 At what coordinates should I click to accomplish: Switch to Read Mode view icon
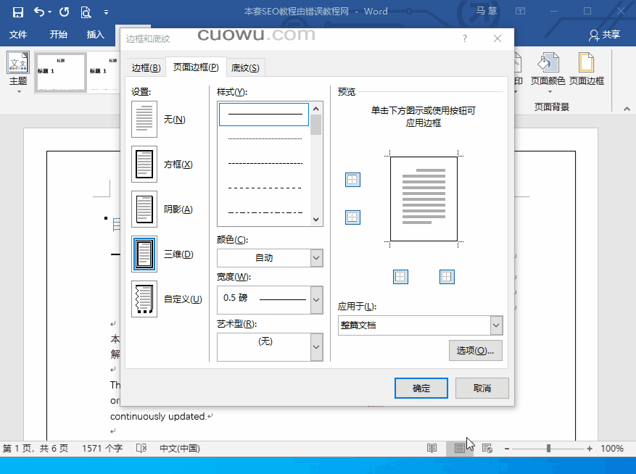coord(432,449)
